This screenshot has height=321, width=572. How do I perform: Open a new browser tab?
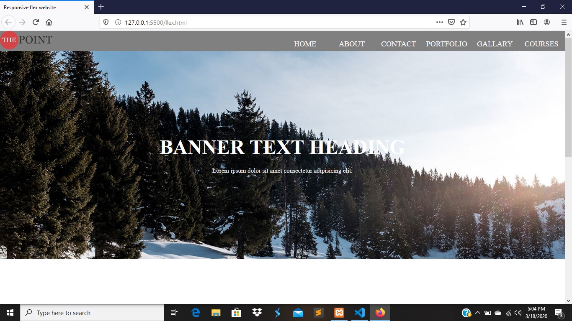101,7
